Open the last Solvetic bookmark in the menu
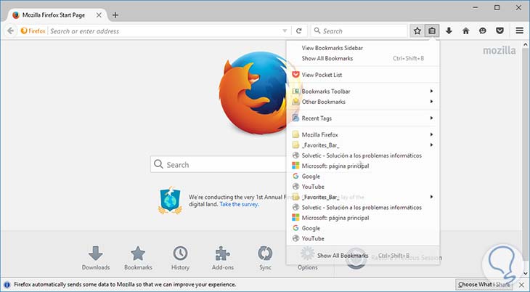The width and height of the screenshot is (530, 292). [x=363, y=208]
